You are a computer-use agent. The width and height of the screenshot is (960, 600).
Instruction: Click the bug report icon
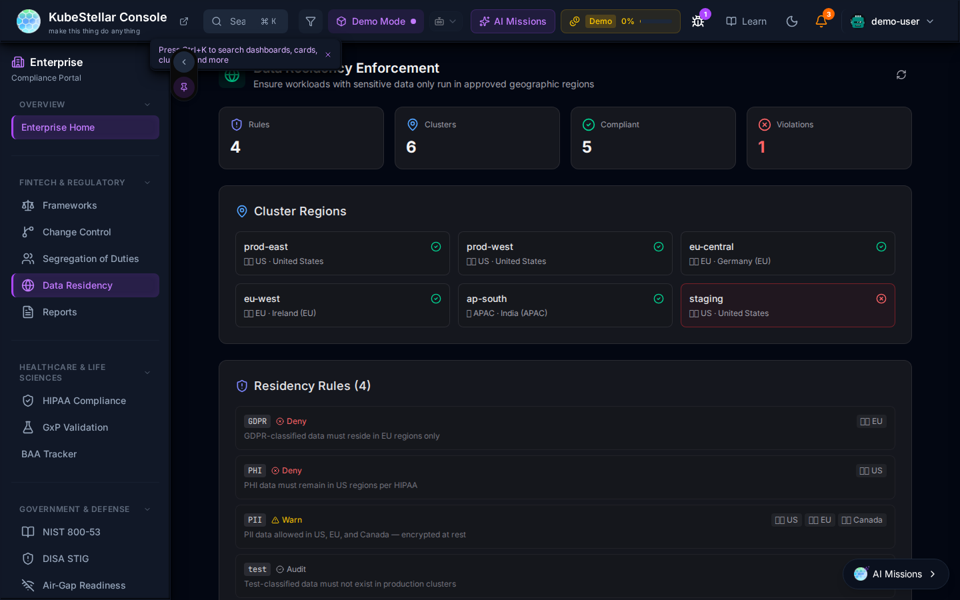tap(698, 21)
